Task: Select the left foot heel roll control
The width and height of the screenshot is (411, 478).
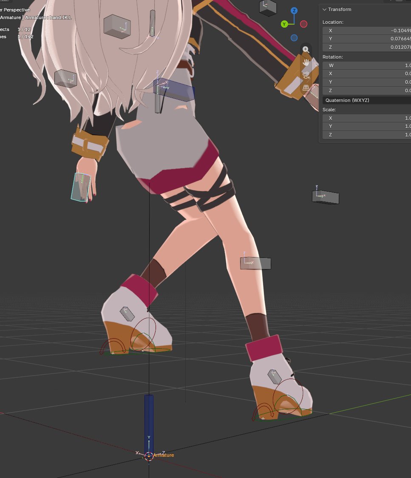Action: click(113, 346)
